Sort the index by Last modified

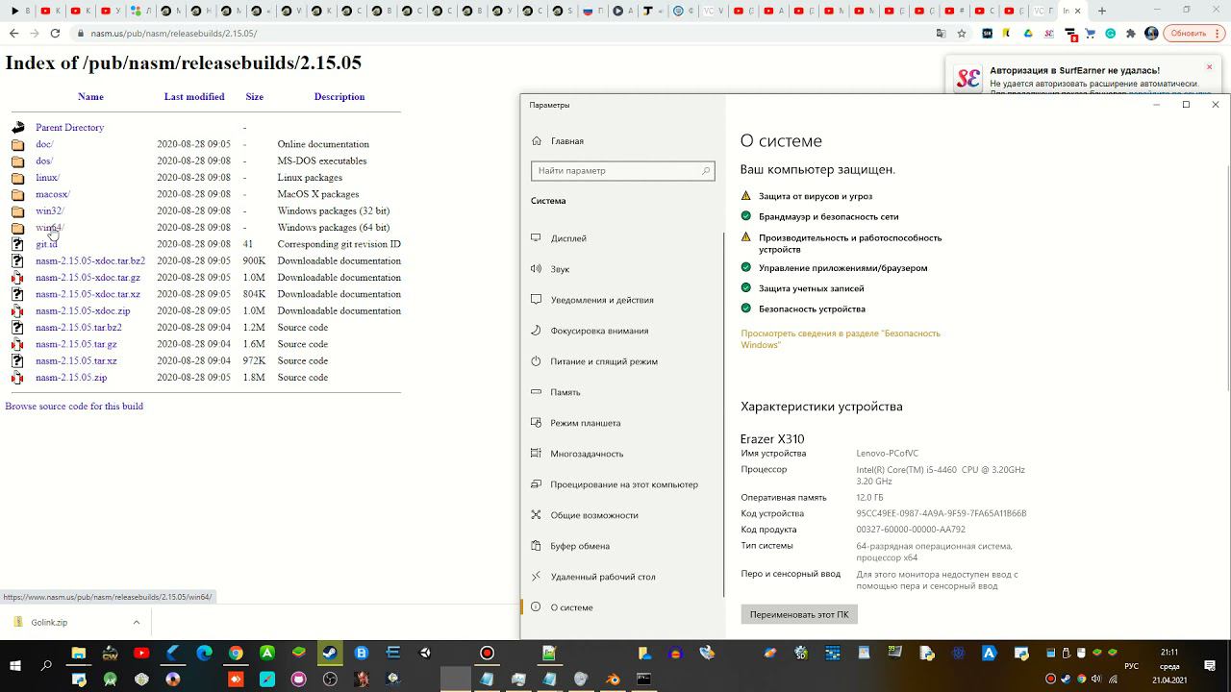(x=194, y=97)
